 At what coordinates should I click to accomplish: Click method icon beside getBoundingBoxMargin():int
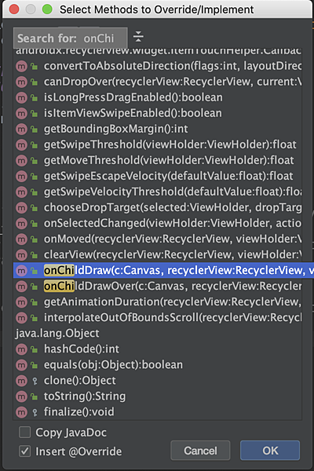click(x=21, y=129)
